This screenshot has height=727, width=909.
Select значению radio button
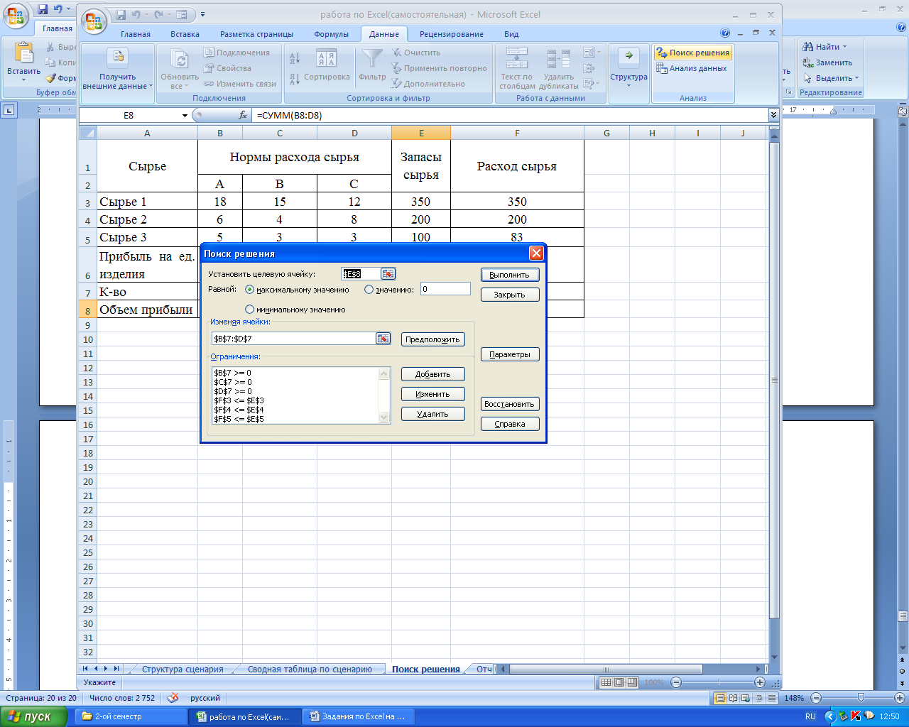coord(369,290)
